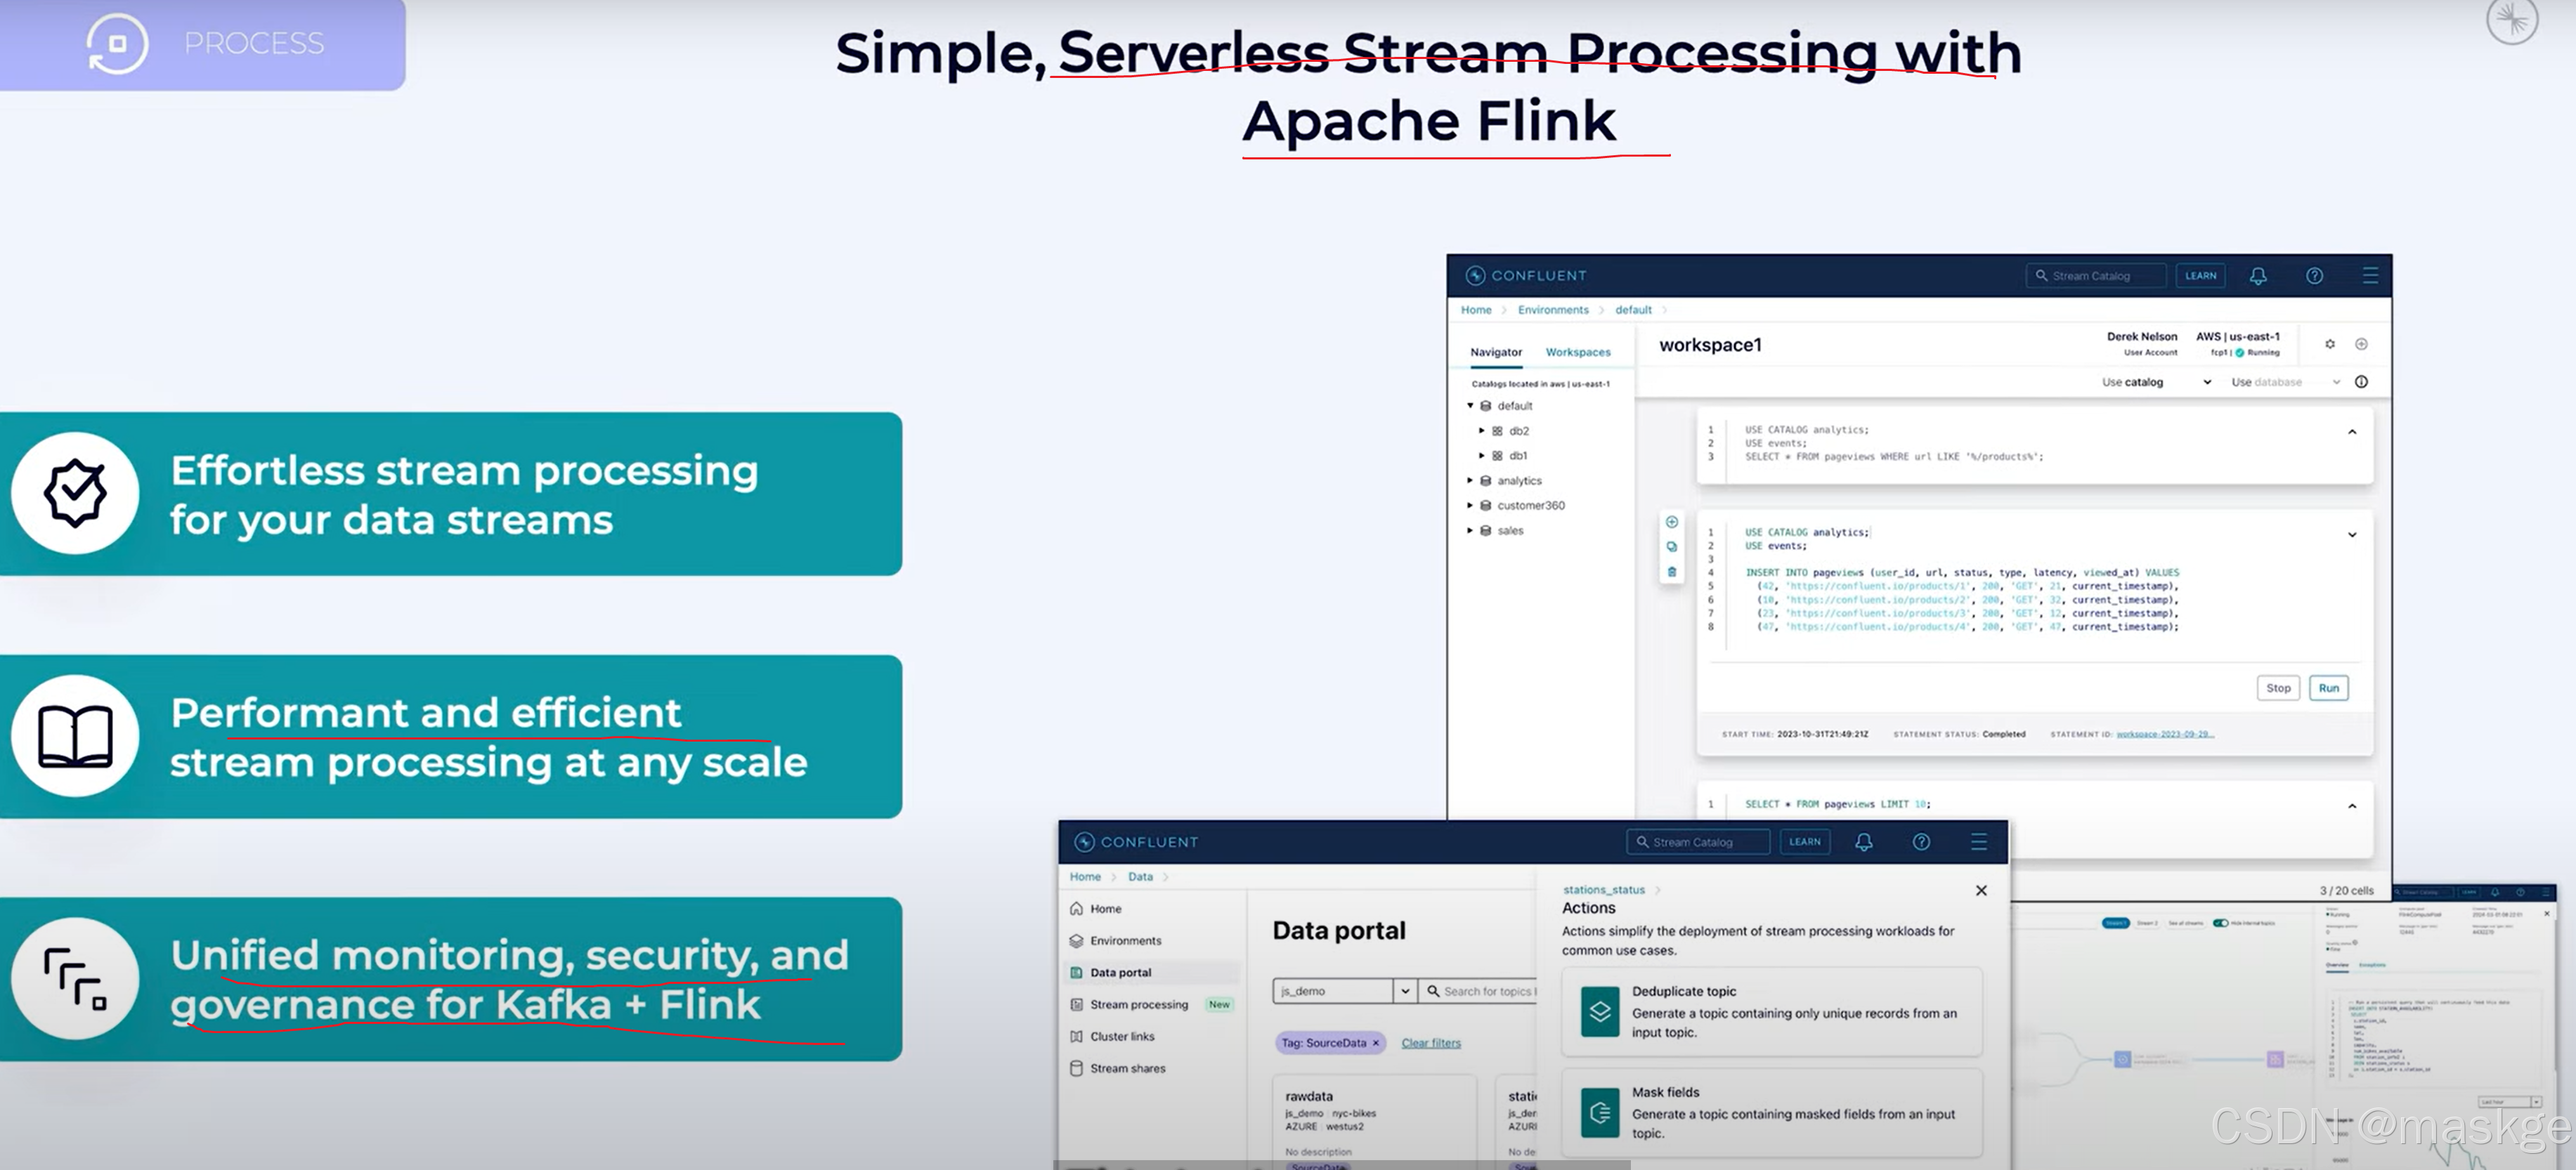Click the db2 database grid icon
Screen dimensions: 2576x1170
1497,430
